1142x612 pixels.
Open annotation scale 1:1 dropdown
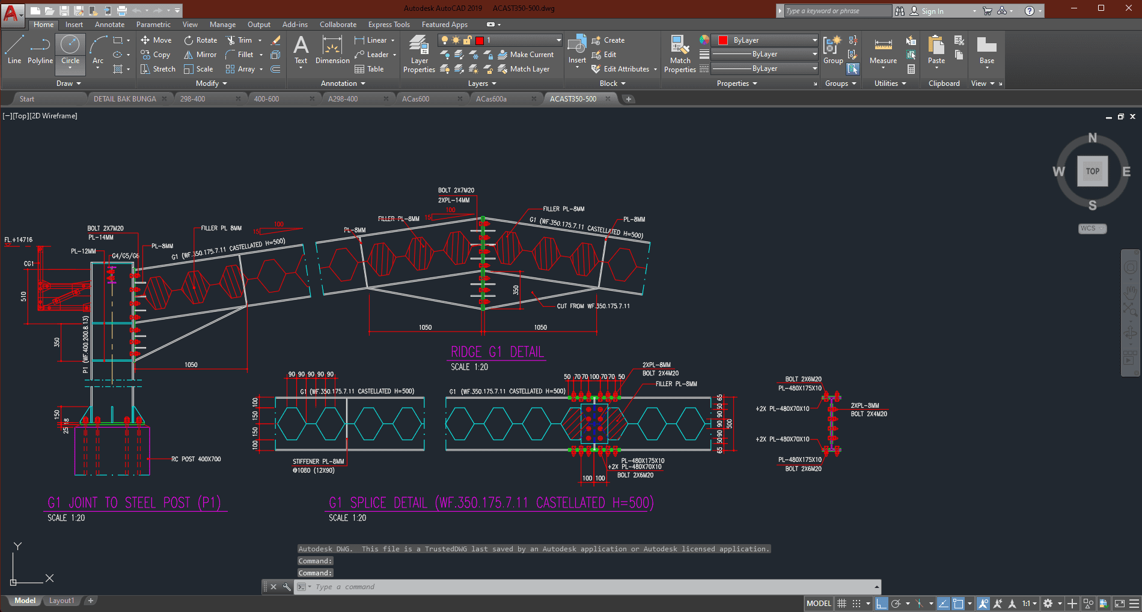[1029, 604]
